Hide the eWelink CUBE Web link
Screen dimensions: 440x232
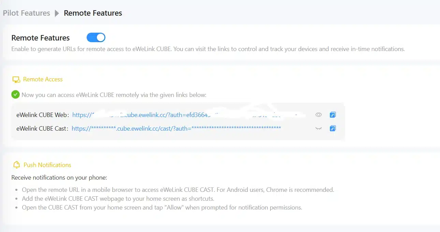319,115
